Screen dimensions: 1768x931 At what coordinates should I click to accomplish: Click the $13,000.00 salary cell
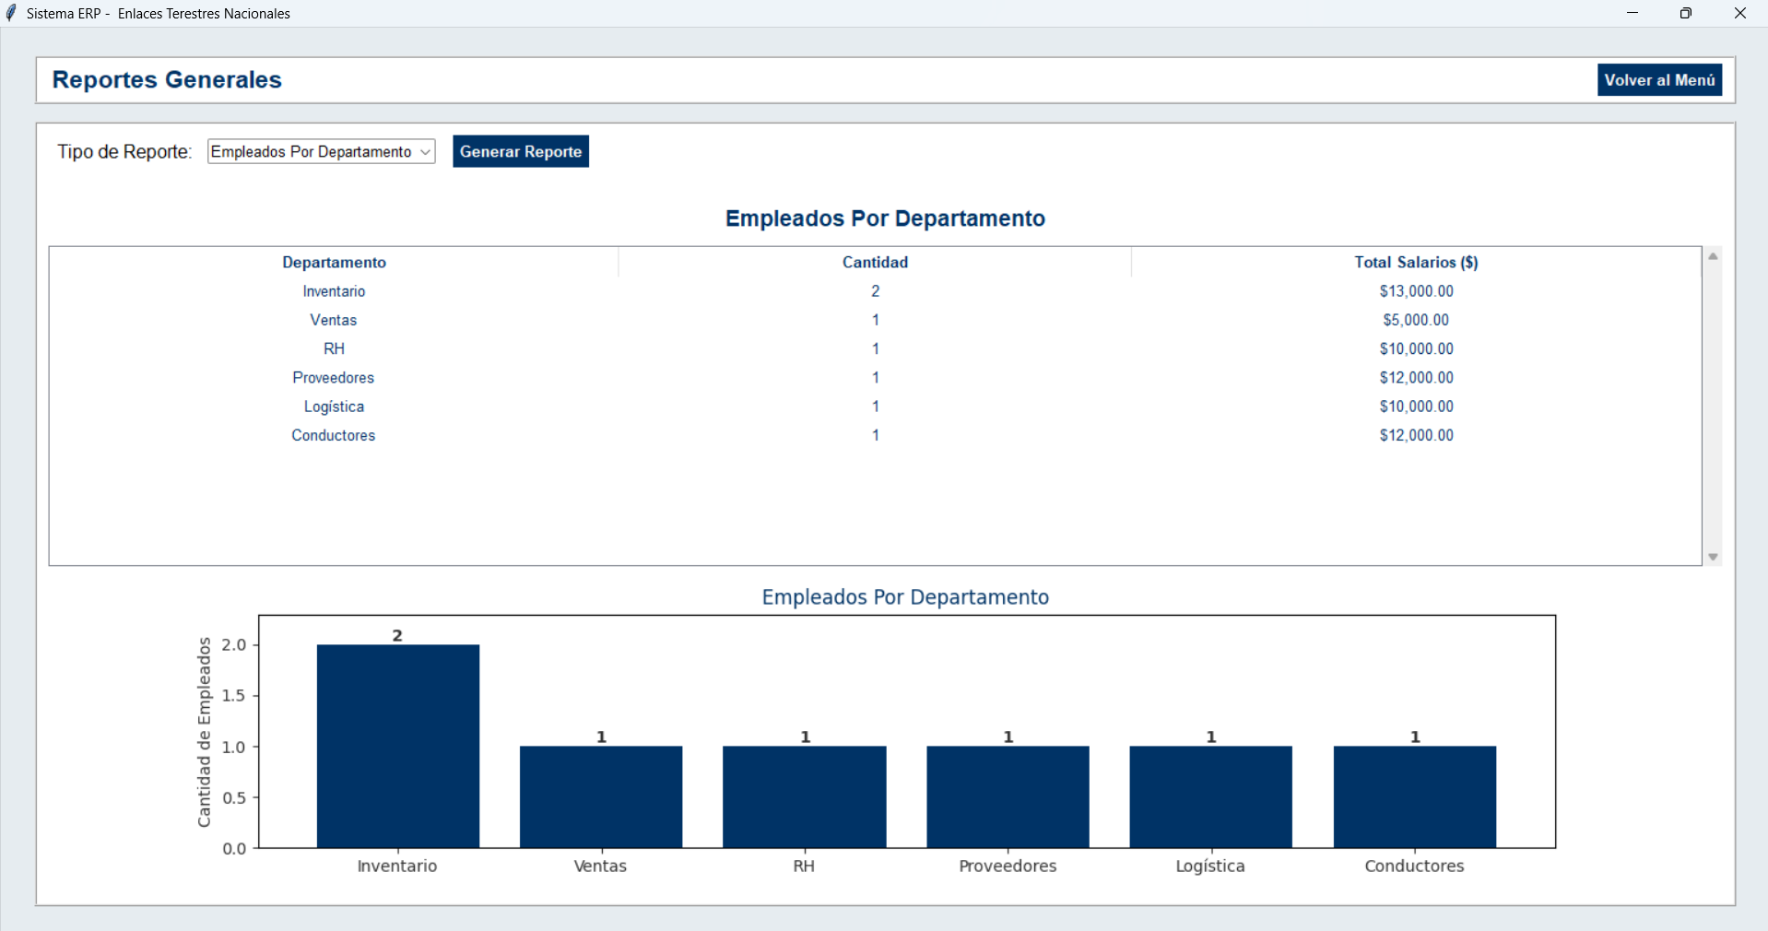point(1416,291)
